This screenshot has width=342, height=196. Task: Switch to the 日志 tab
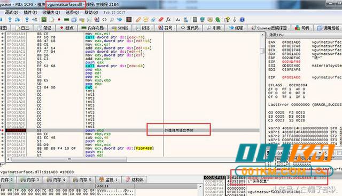(x=22, y=28)
